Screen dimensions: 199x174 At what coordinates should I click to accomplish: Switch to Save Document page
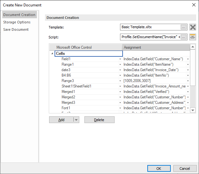(x=16, y=29)
